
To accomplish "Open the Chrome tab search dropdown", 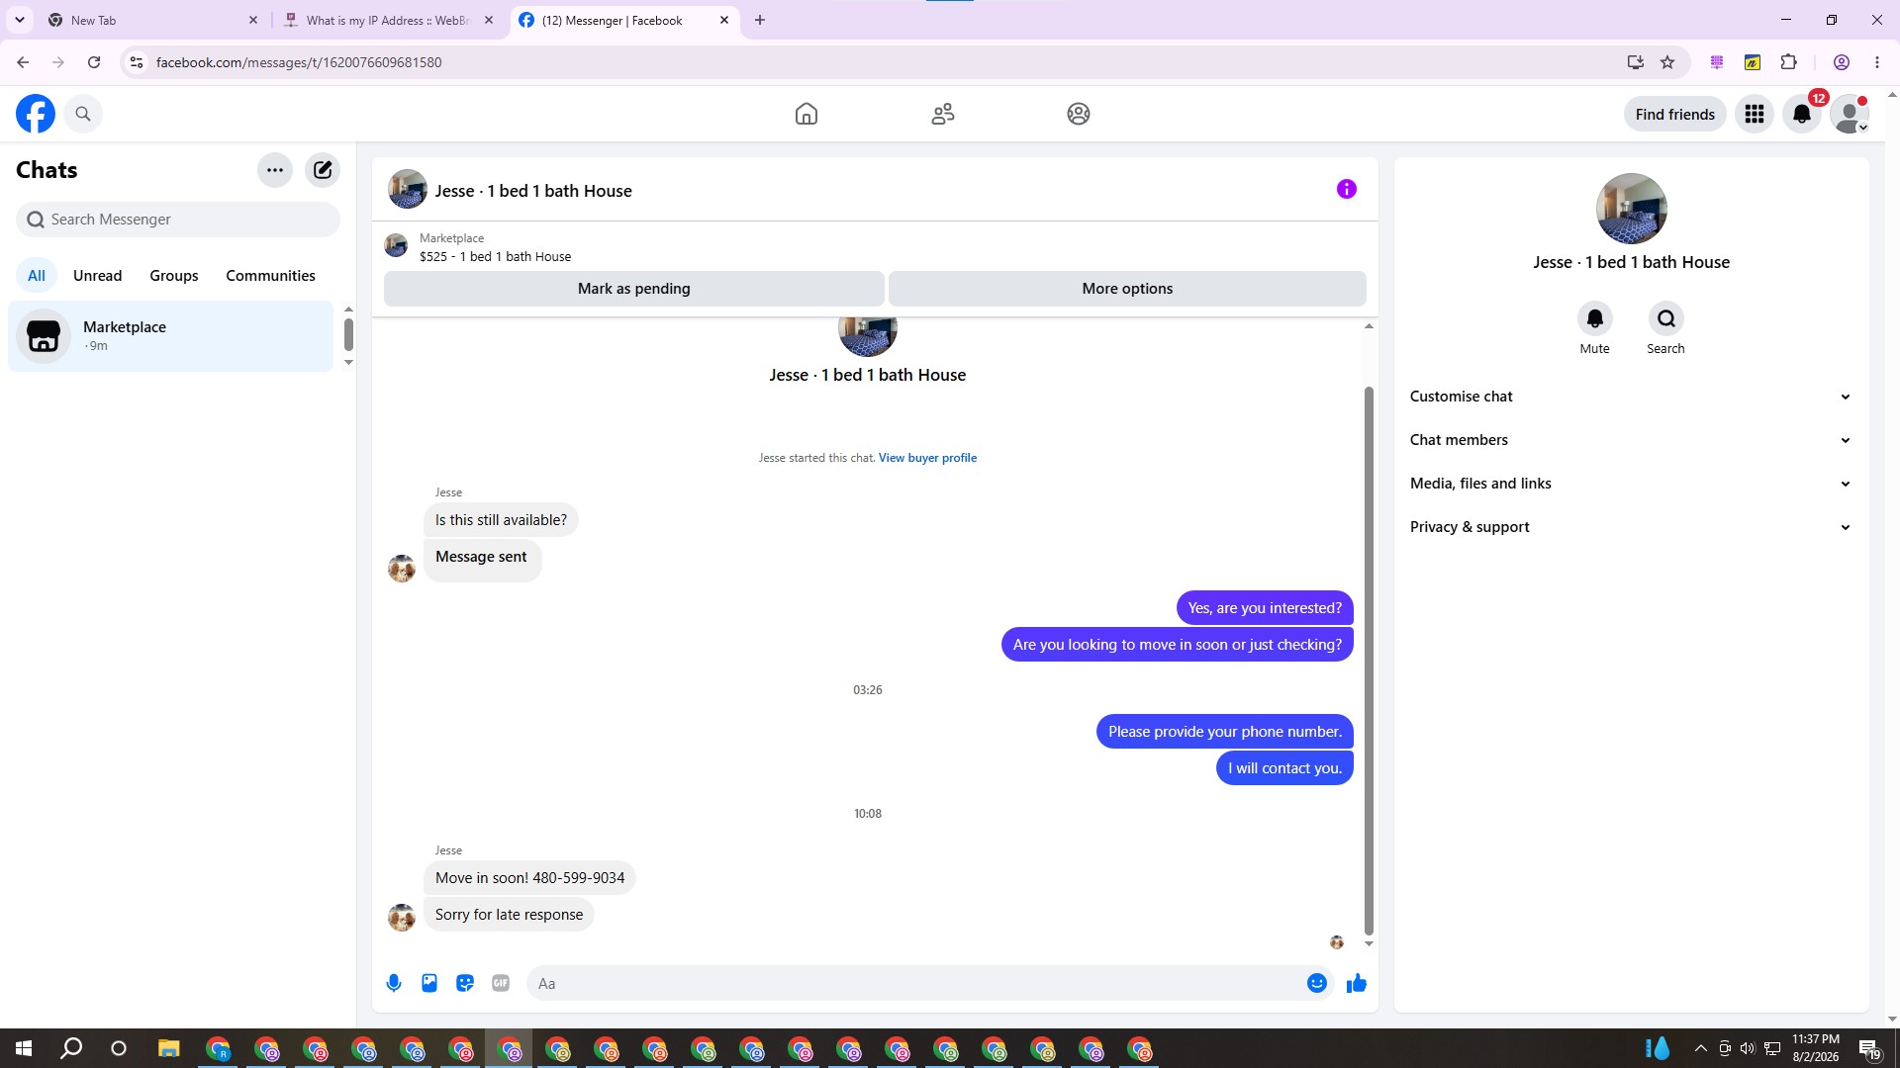I will [20, 20].
